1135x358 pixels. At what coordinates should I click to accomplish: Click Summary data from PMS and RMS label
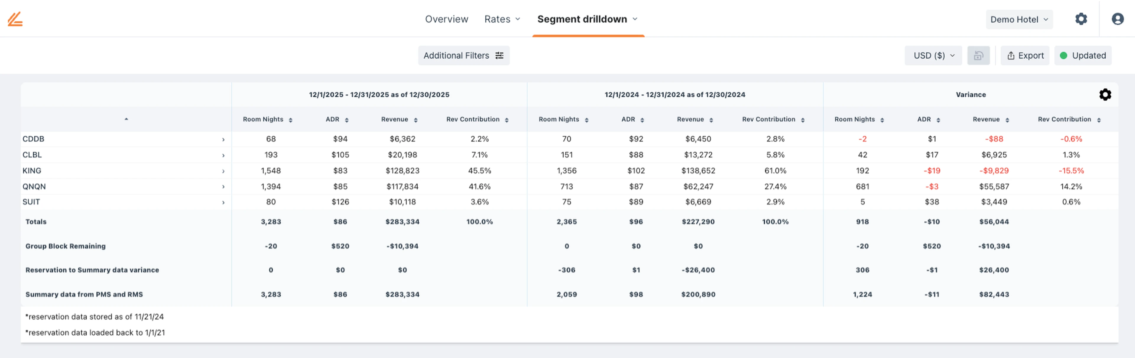84,294
